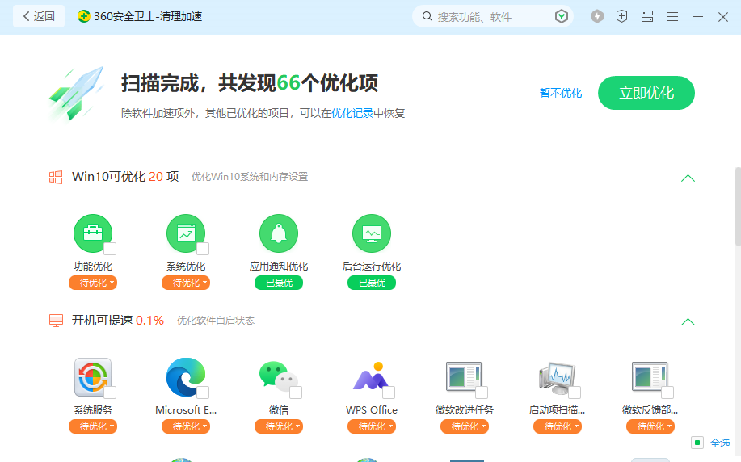Click 已最优 badge under 后台运行优化
Screen dimensions: 741x462
(x=372, y=283)
